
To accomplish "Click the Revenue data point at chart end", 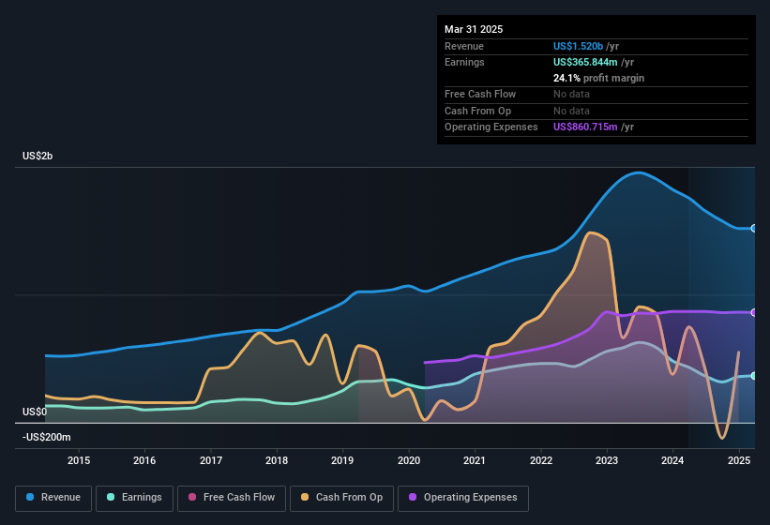I will coord(754,228).
